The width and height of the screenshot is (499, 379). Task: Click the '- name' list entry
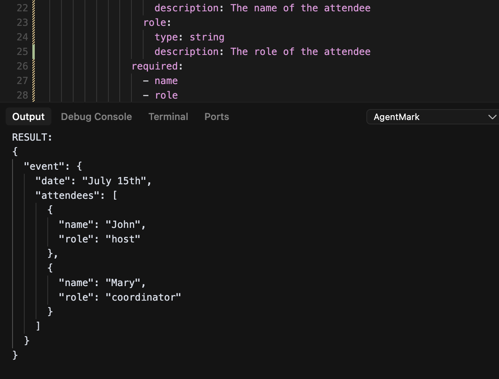tap(161, 81)
